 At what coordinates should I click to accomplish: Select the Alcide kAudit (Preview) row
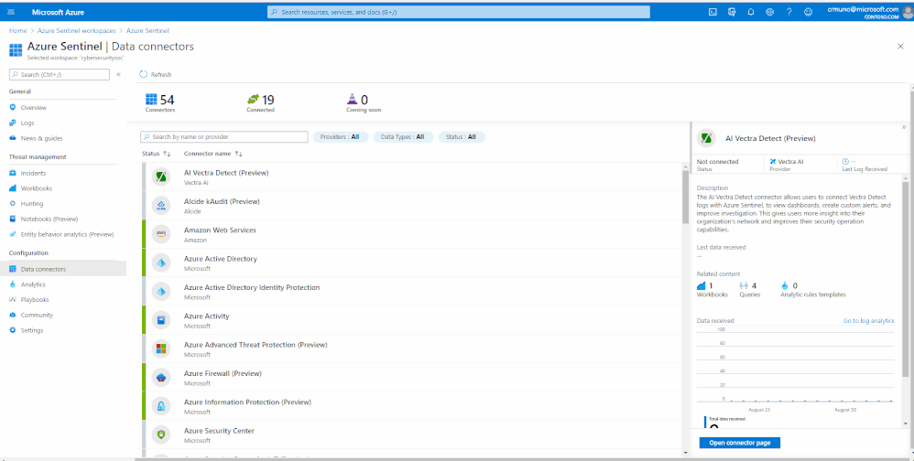[x=411, y=206]
